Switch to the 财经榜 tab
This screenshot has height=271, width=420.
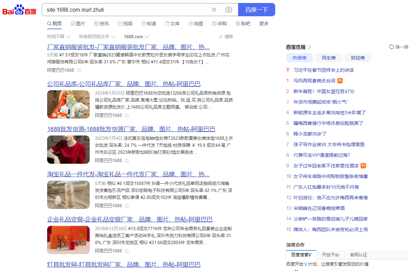point(358,58)
